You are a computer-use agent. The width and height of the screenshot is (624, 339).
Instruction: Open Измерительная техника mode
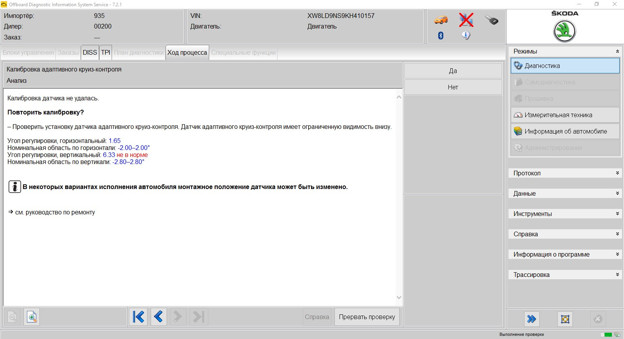pos(565,115)
